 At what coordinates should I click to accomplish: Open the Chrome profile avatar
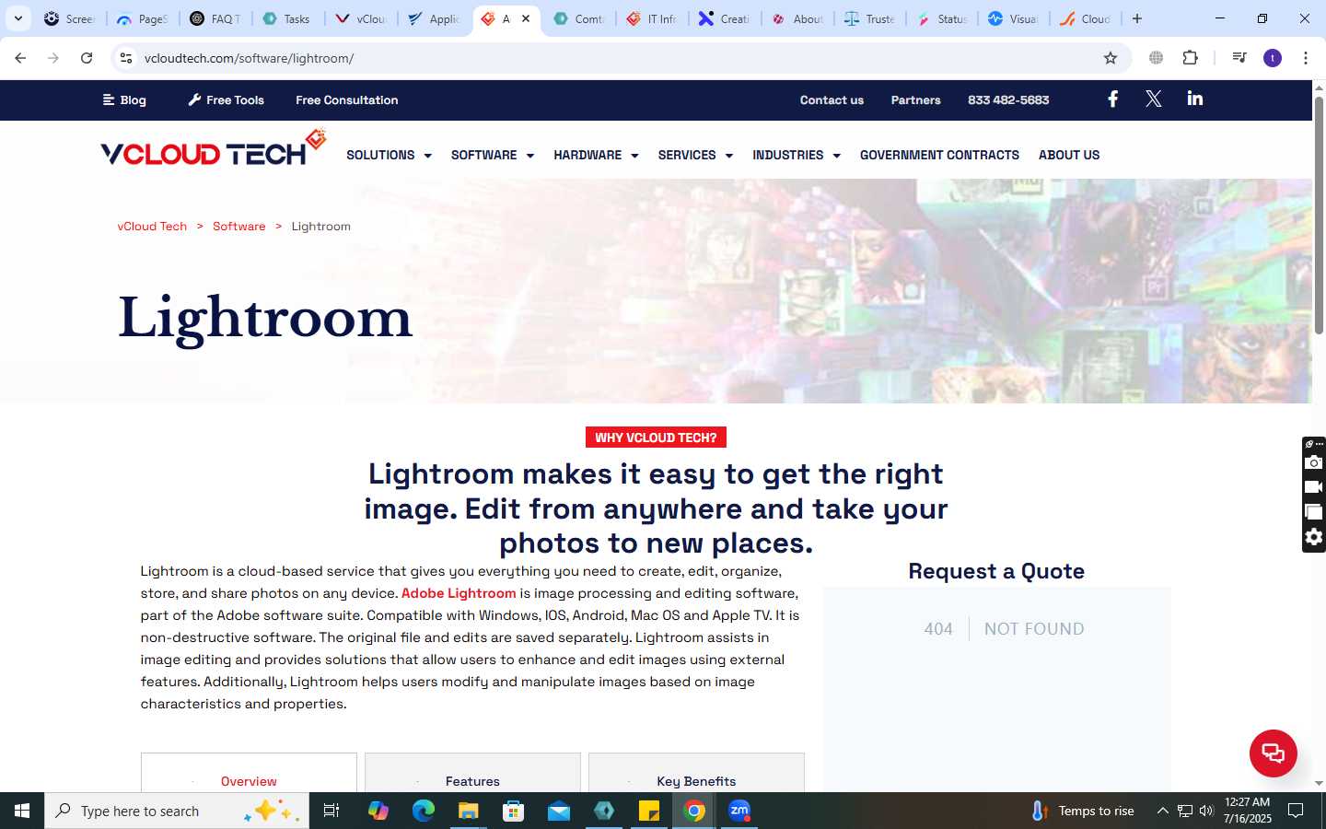(x=1273, y=58)
